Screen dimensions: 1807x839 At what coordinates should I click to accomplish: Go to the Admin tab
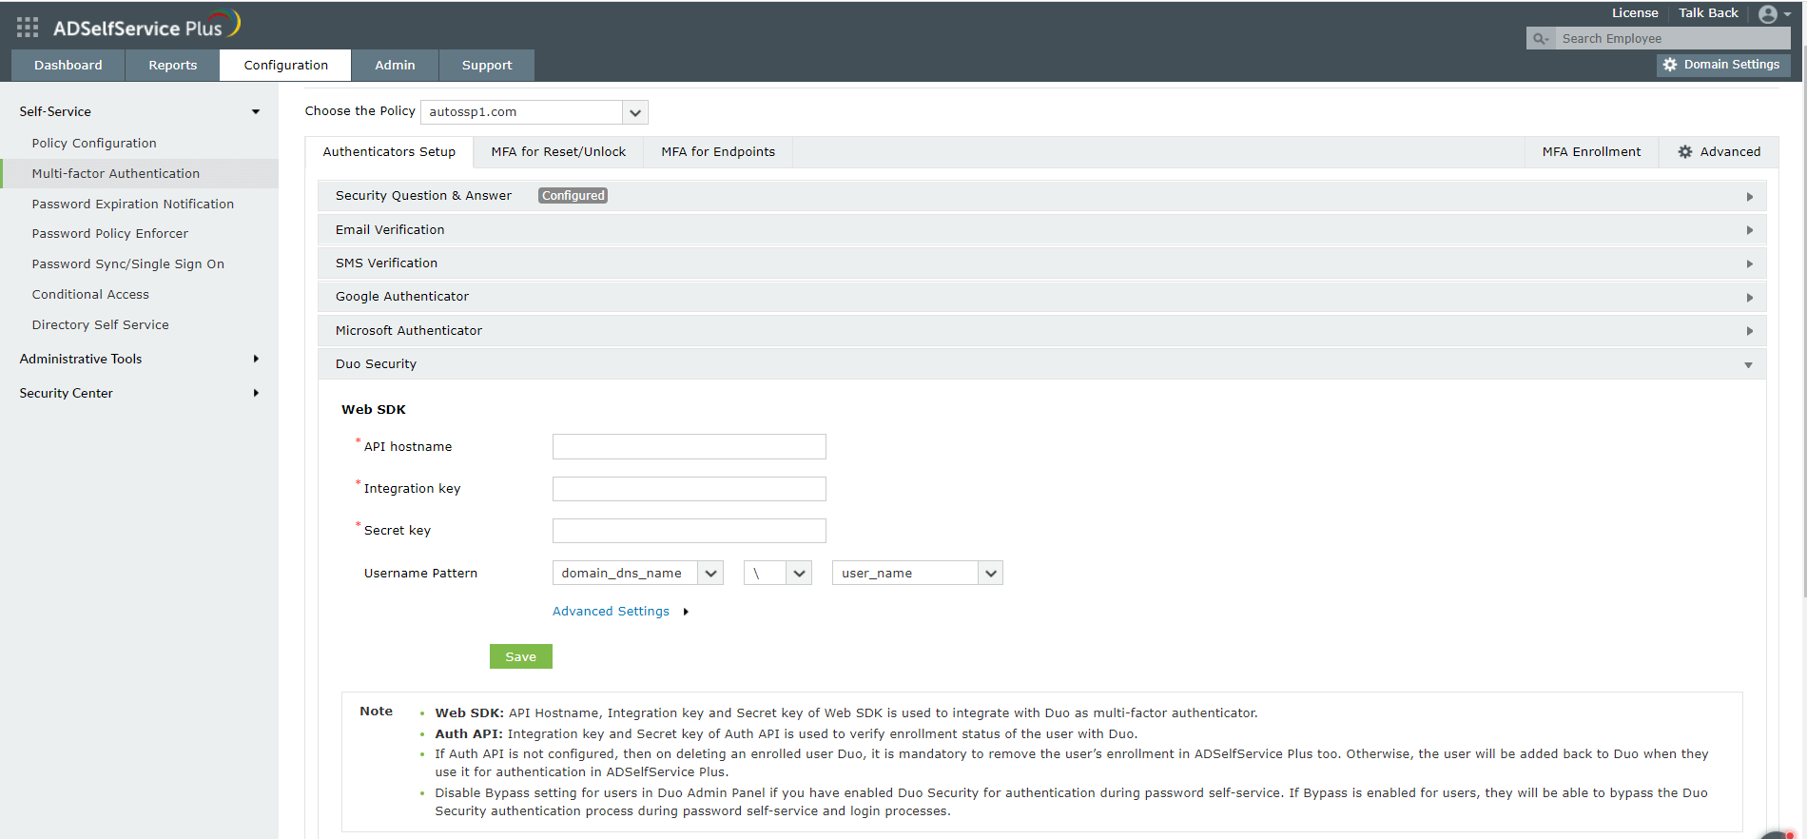coord(395,65)
